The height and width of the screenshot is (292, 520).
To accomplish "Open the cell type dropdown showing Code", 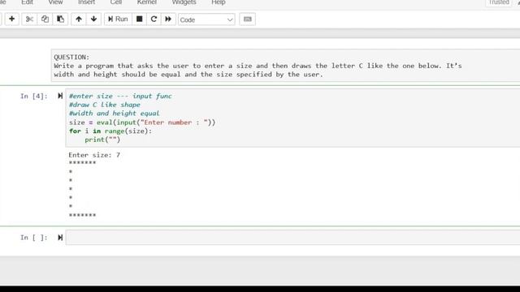I will (x=206, y=19).
